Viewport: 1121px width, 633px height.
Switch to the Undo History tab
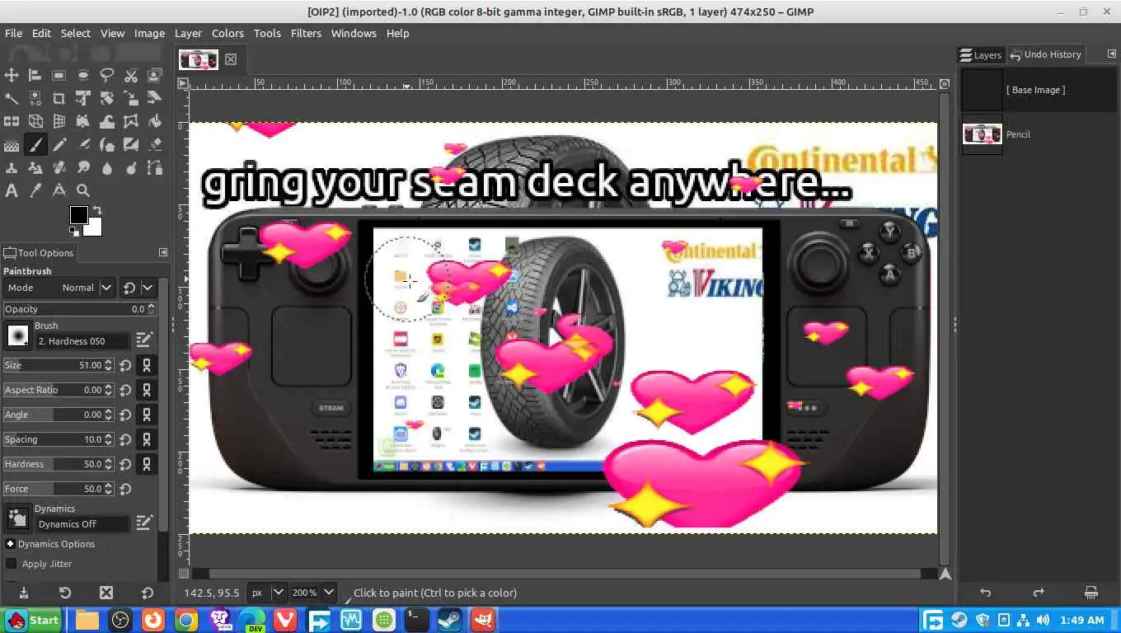(1046, 54)
